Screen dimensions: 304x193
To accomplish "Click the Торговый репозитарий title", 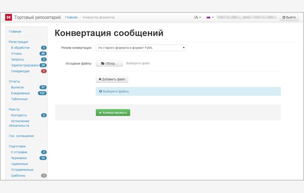I will 38,17.
